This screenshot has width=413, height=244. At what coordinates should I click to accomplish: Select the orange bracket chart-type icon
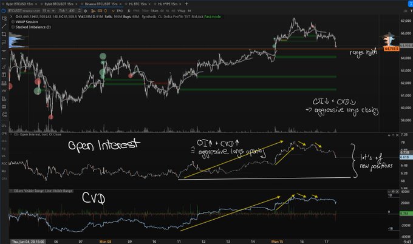[106, 11]
